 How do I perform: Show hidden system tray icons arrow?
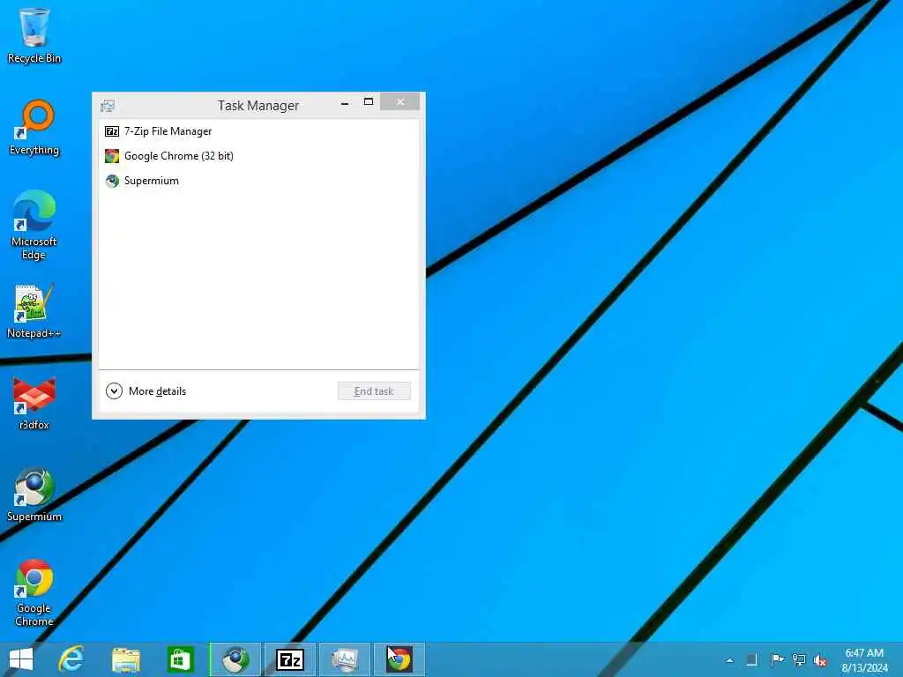click(x=729, y=660)
